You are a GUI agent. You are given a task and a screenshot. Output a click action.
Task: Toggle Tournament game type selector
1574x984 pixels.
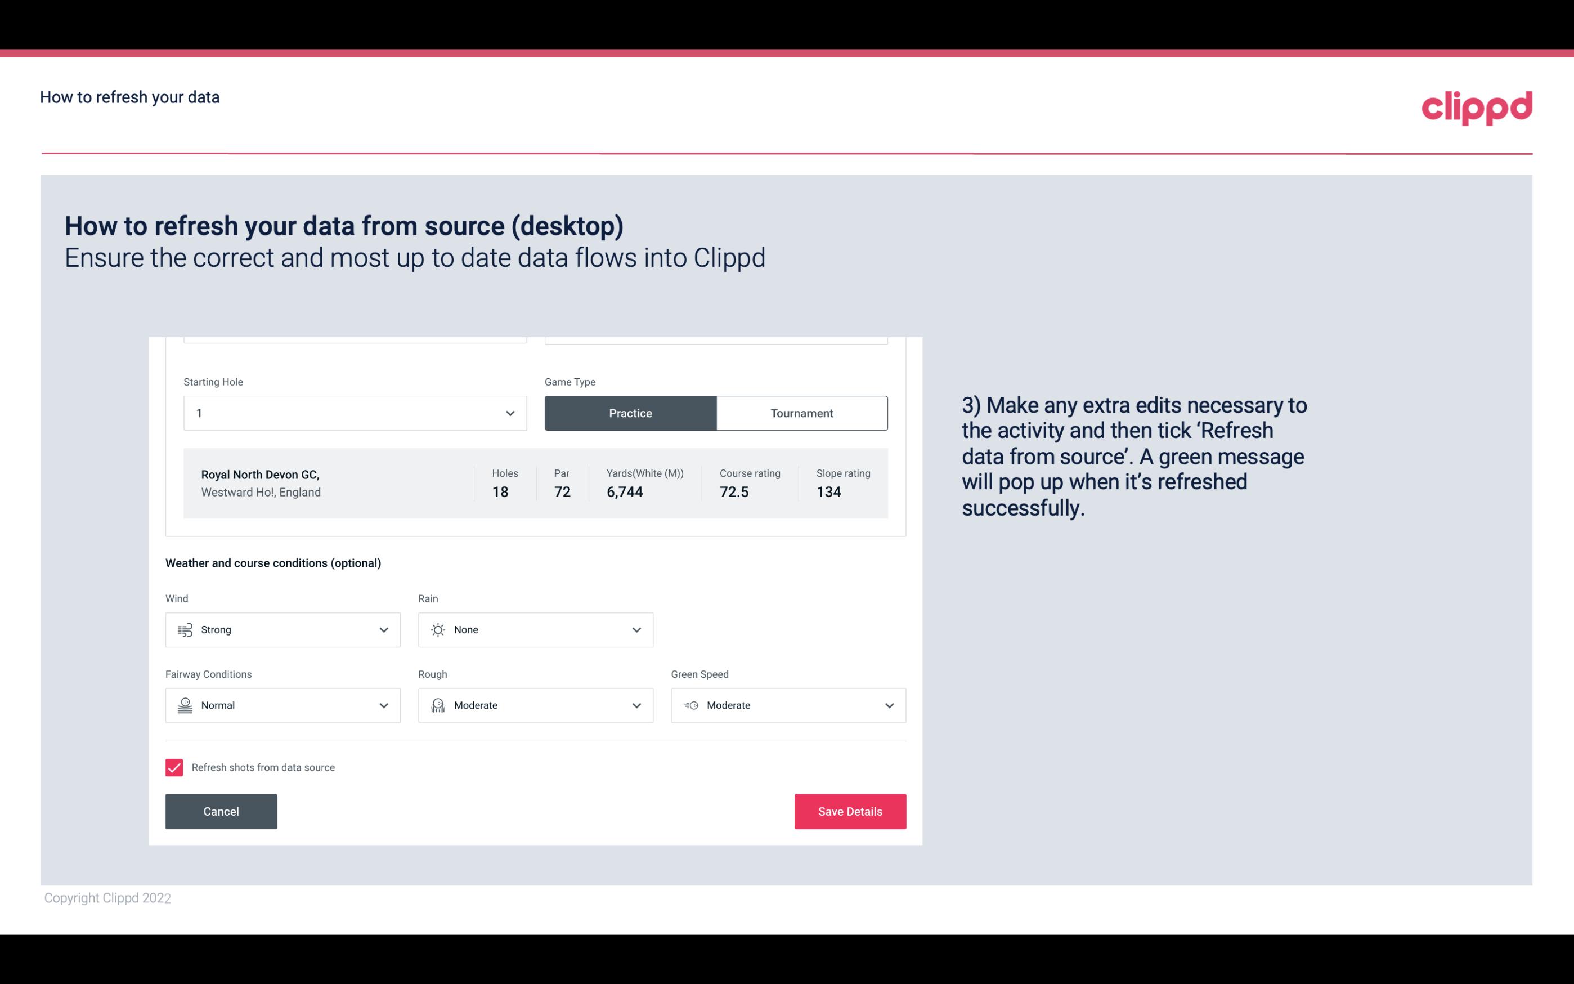pyautogui.click(x=801, y=413)
